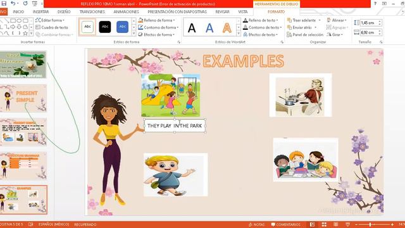The width and height of the screenshot is (405, 228).
Task: Toggle the COMENTARIOS pane
Action: pos(285,225)
